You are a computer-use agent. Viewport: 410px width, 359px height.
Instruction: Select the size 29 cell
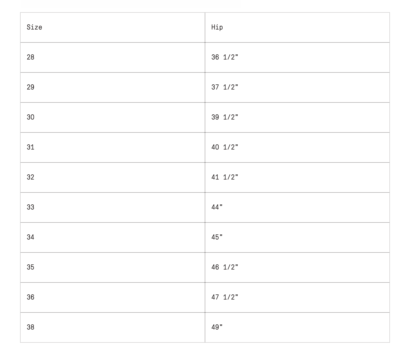(x=30, y=87)
